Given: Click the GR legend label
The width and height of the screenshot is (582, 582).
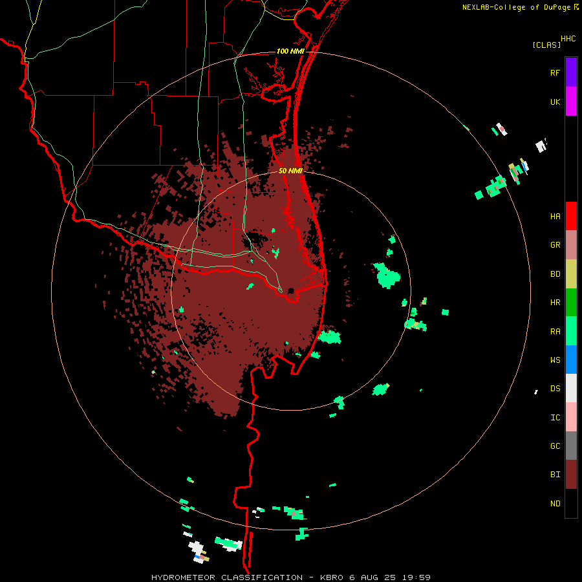Looking at the screenshot, I should point(555,245).
